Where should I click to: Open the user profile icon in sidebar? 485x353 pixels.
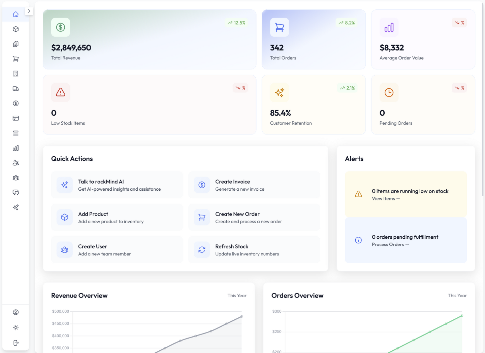[x=15, y=312]
